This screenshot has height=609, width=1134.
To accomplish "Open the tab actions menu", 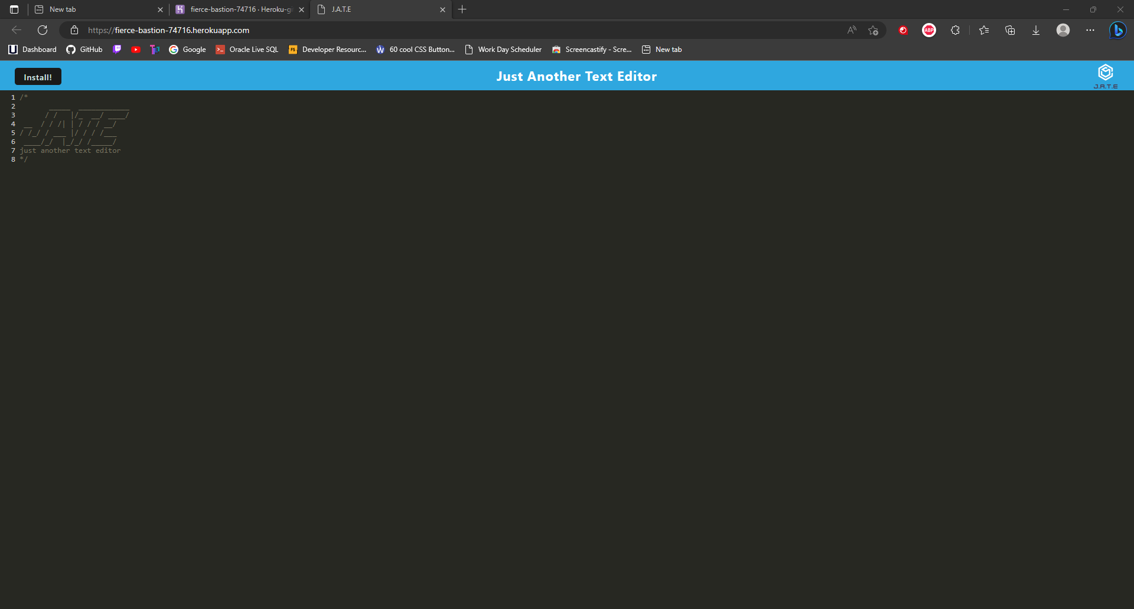I will coord(13,9).
